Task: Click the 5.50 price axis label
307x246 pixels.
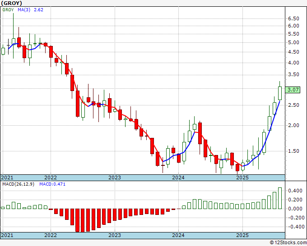Action: click(x=293, y=34)
